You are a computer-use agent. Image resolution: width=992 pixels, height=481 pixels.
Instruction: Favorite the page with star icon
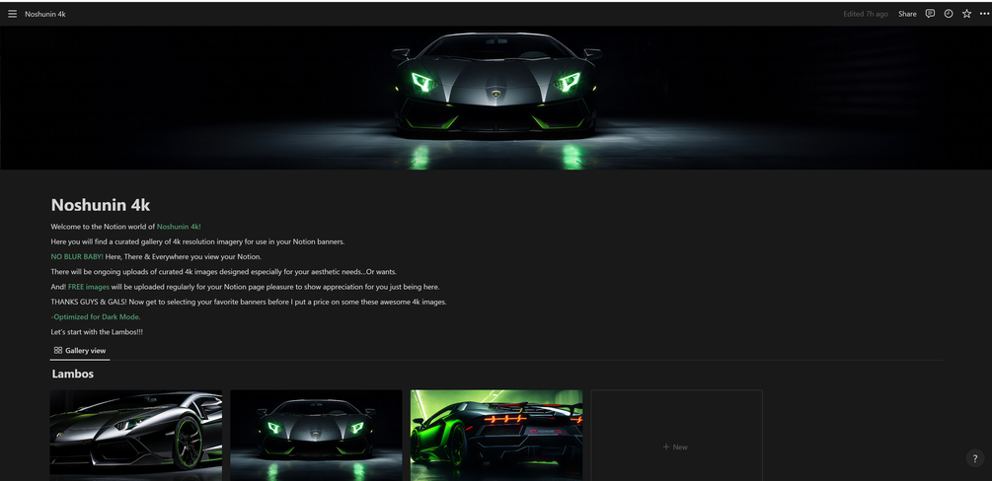tap(966, 13)
